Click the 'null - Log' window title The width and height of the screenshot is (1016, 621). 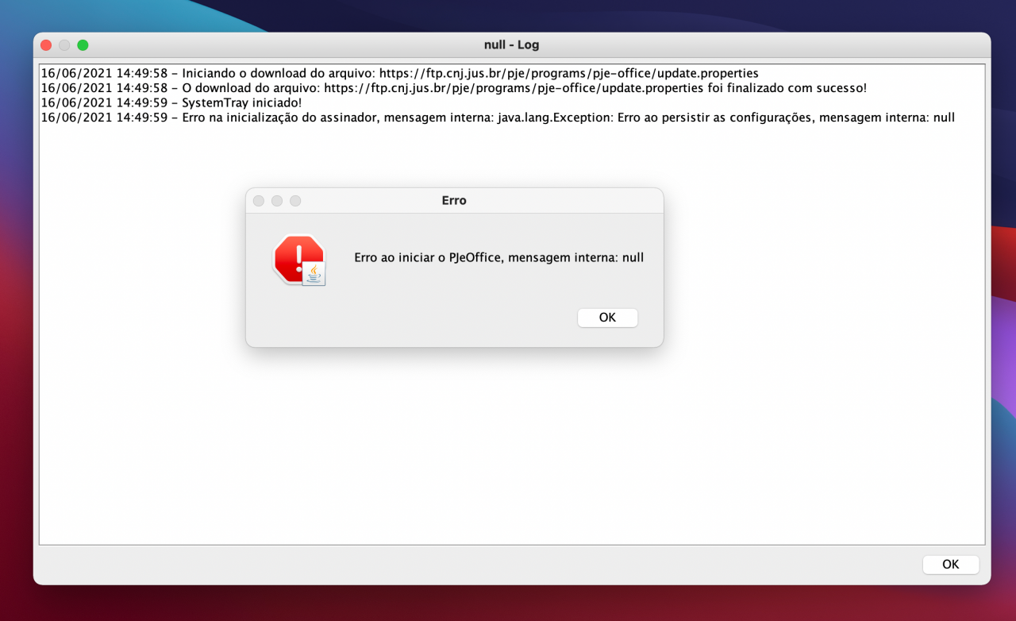click(x=512, y=45)
